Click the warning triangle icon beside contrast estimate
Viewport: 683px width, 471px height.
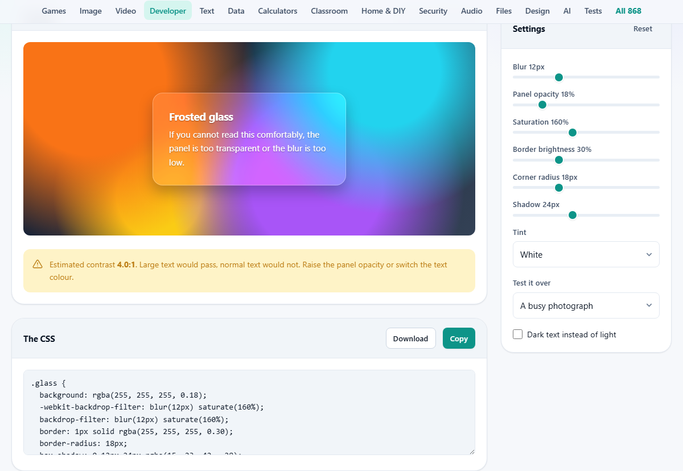pos(38,264)
